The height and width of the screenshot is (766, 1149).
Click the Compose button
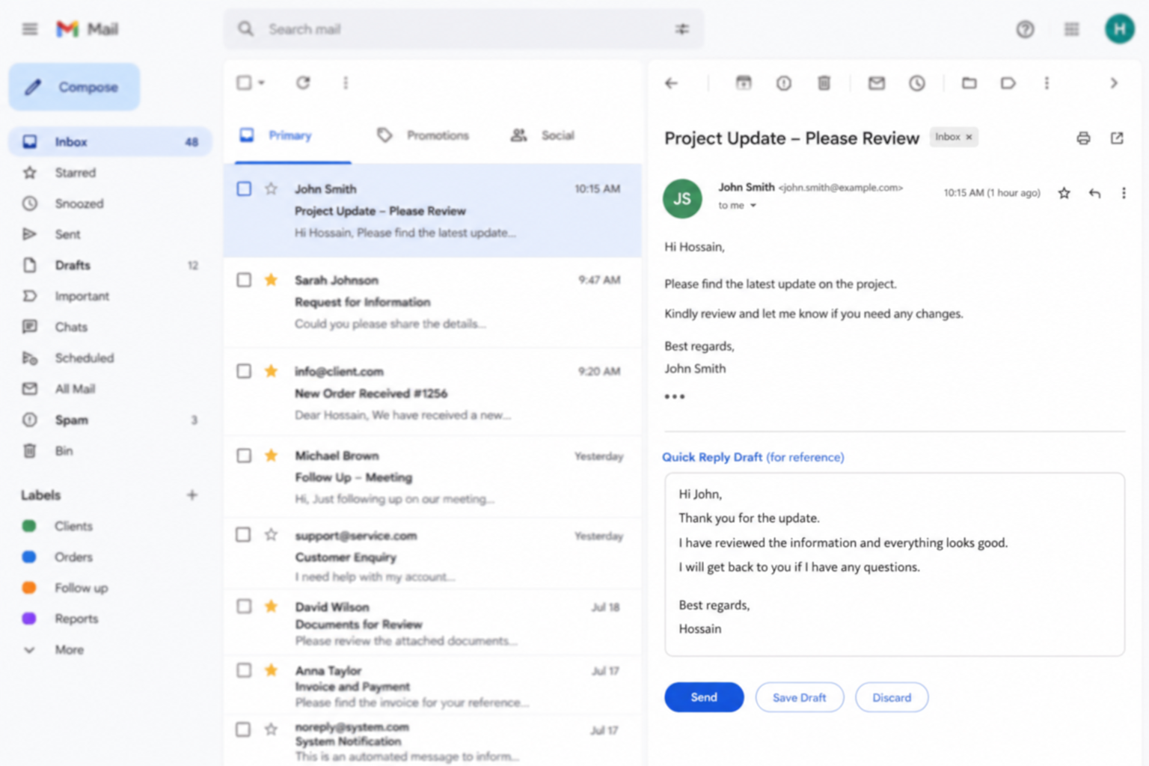(x=74, y=87)
